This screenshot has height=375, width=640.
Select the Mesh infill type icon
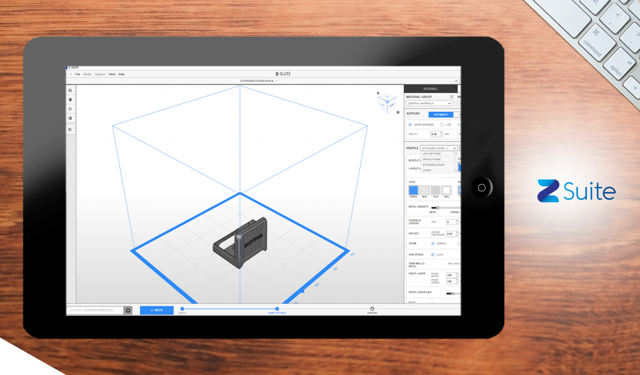424,190
